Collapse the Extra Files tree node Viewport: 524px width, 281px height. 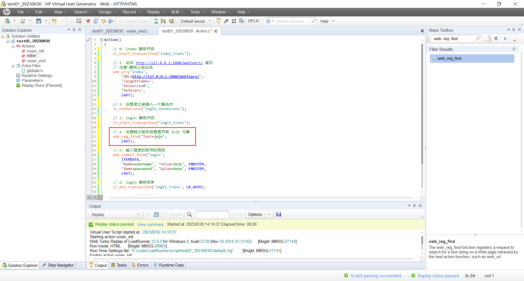click(13, 66)
